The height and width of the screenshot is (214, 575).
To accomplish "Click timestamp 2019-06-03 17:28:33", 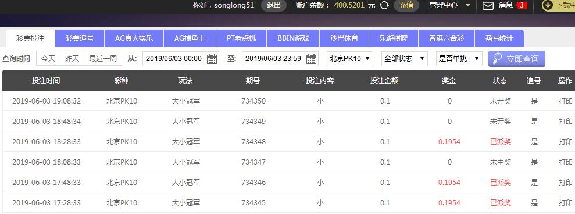I will point(46,202).
